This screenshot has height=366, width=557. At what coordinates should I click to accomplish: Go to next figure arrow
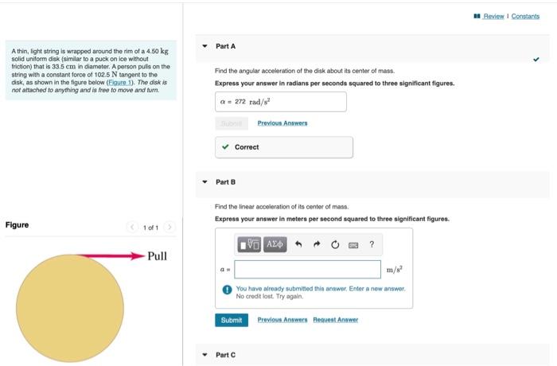[x=169, y=227]
